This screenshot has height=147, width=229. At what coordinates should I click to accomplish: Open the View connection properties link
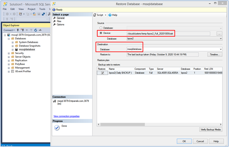coord(66,116)
